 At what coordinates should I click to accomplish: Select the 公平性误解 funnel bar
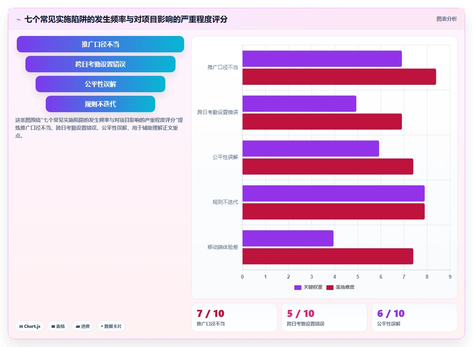[100, 84]
